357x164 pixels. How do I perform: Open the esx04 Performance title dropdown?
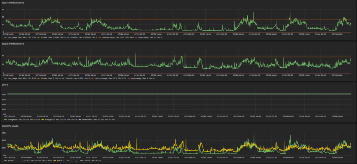[x=13, y=3]
